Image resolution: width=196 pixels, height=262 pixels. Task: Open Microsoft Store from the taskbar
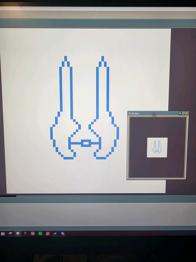3,234
